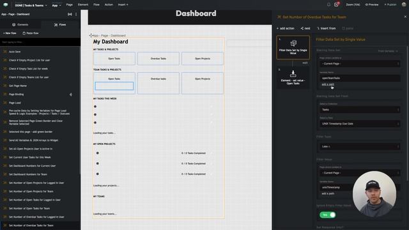
Task: Open the Element menu
Action: pyautogui.click(x=83, y=4)
